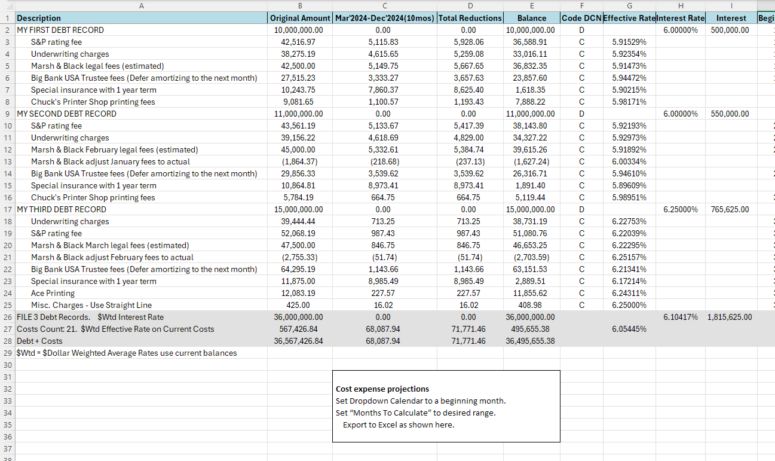Select the 6.05445% weighted effective rate cell

[x=629, y=329]
